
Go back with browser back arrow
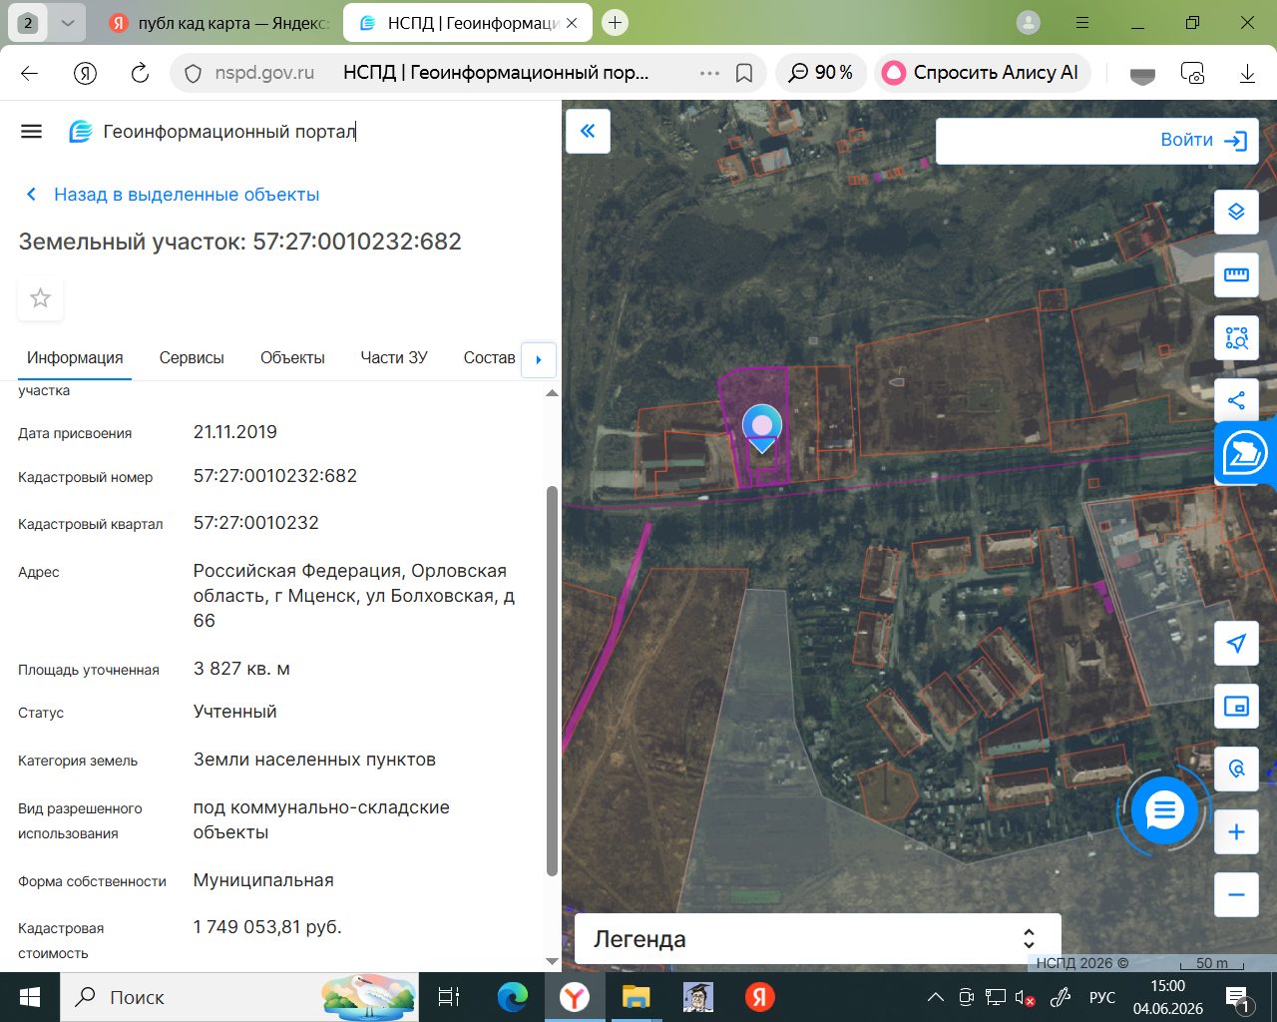coord(29,73)
